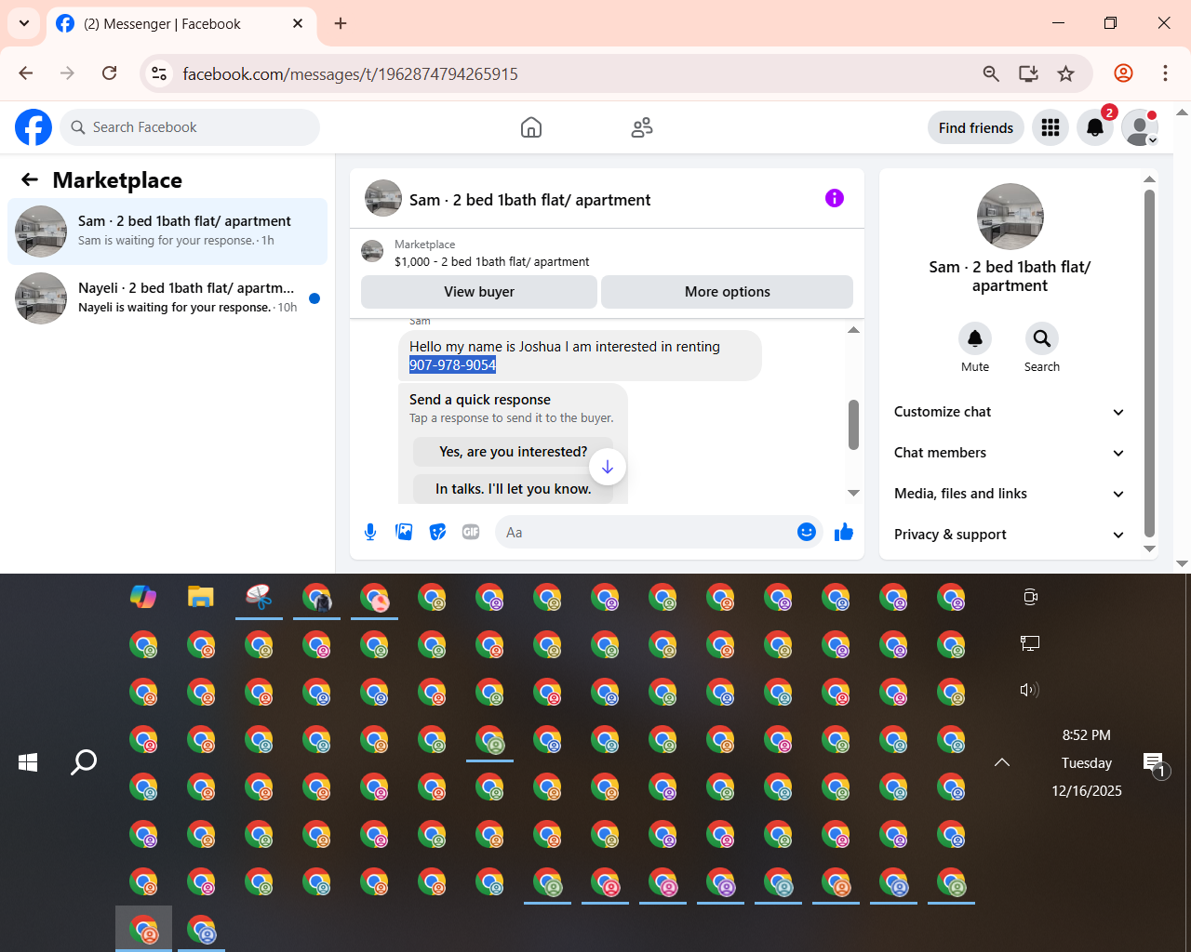Click the Search Facebook field
Screen dimensions: 1191x952
click(x=190, y=127)
